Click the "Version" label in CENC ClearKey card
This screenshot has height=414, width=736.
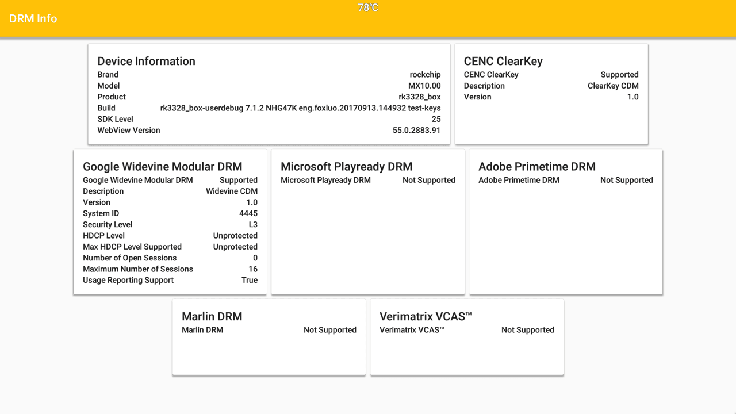(x=478, y=97)
